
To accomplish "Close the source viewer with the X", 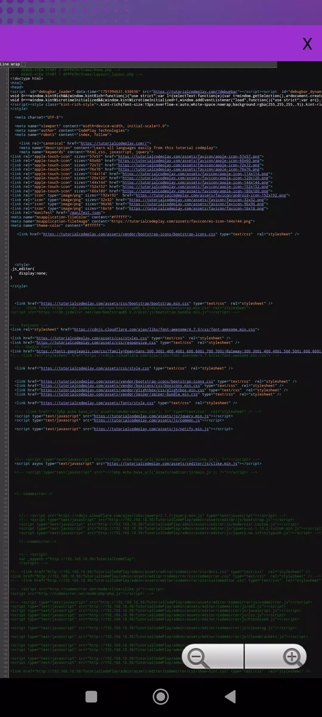I will (x=307, y=44).
